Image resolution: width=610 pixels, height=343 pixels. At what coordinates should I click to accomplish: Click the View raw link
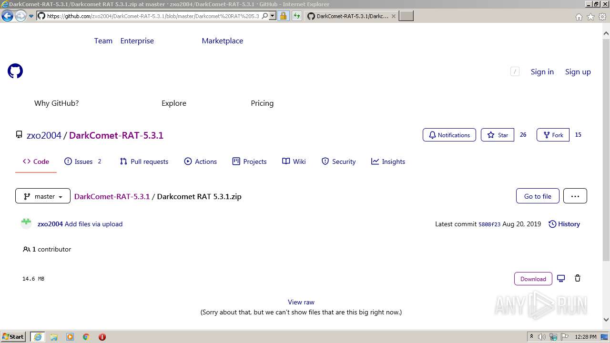coord(301,302)
